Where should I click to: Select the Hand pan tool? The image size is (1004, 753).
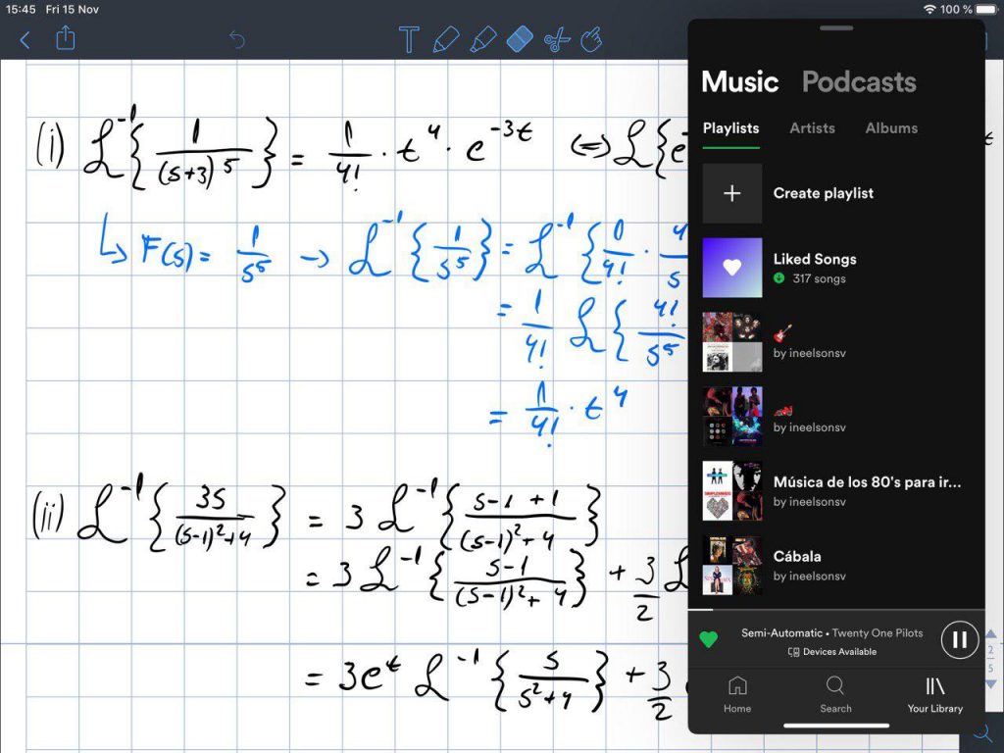591,40
